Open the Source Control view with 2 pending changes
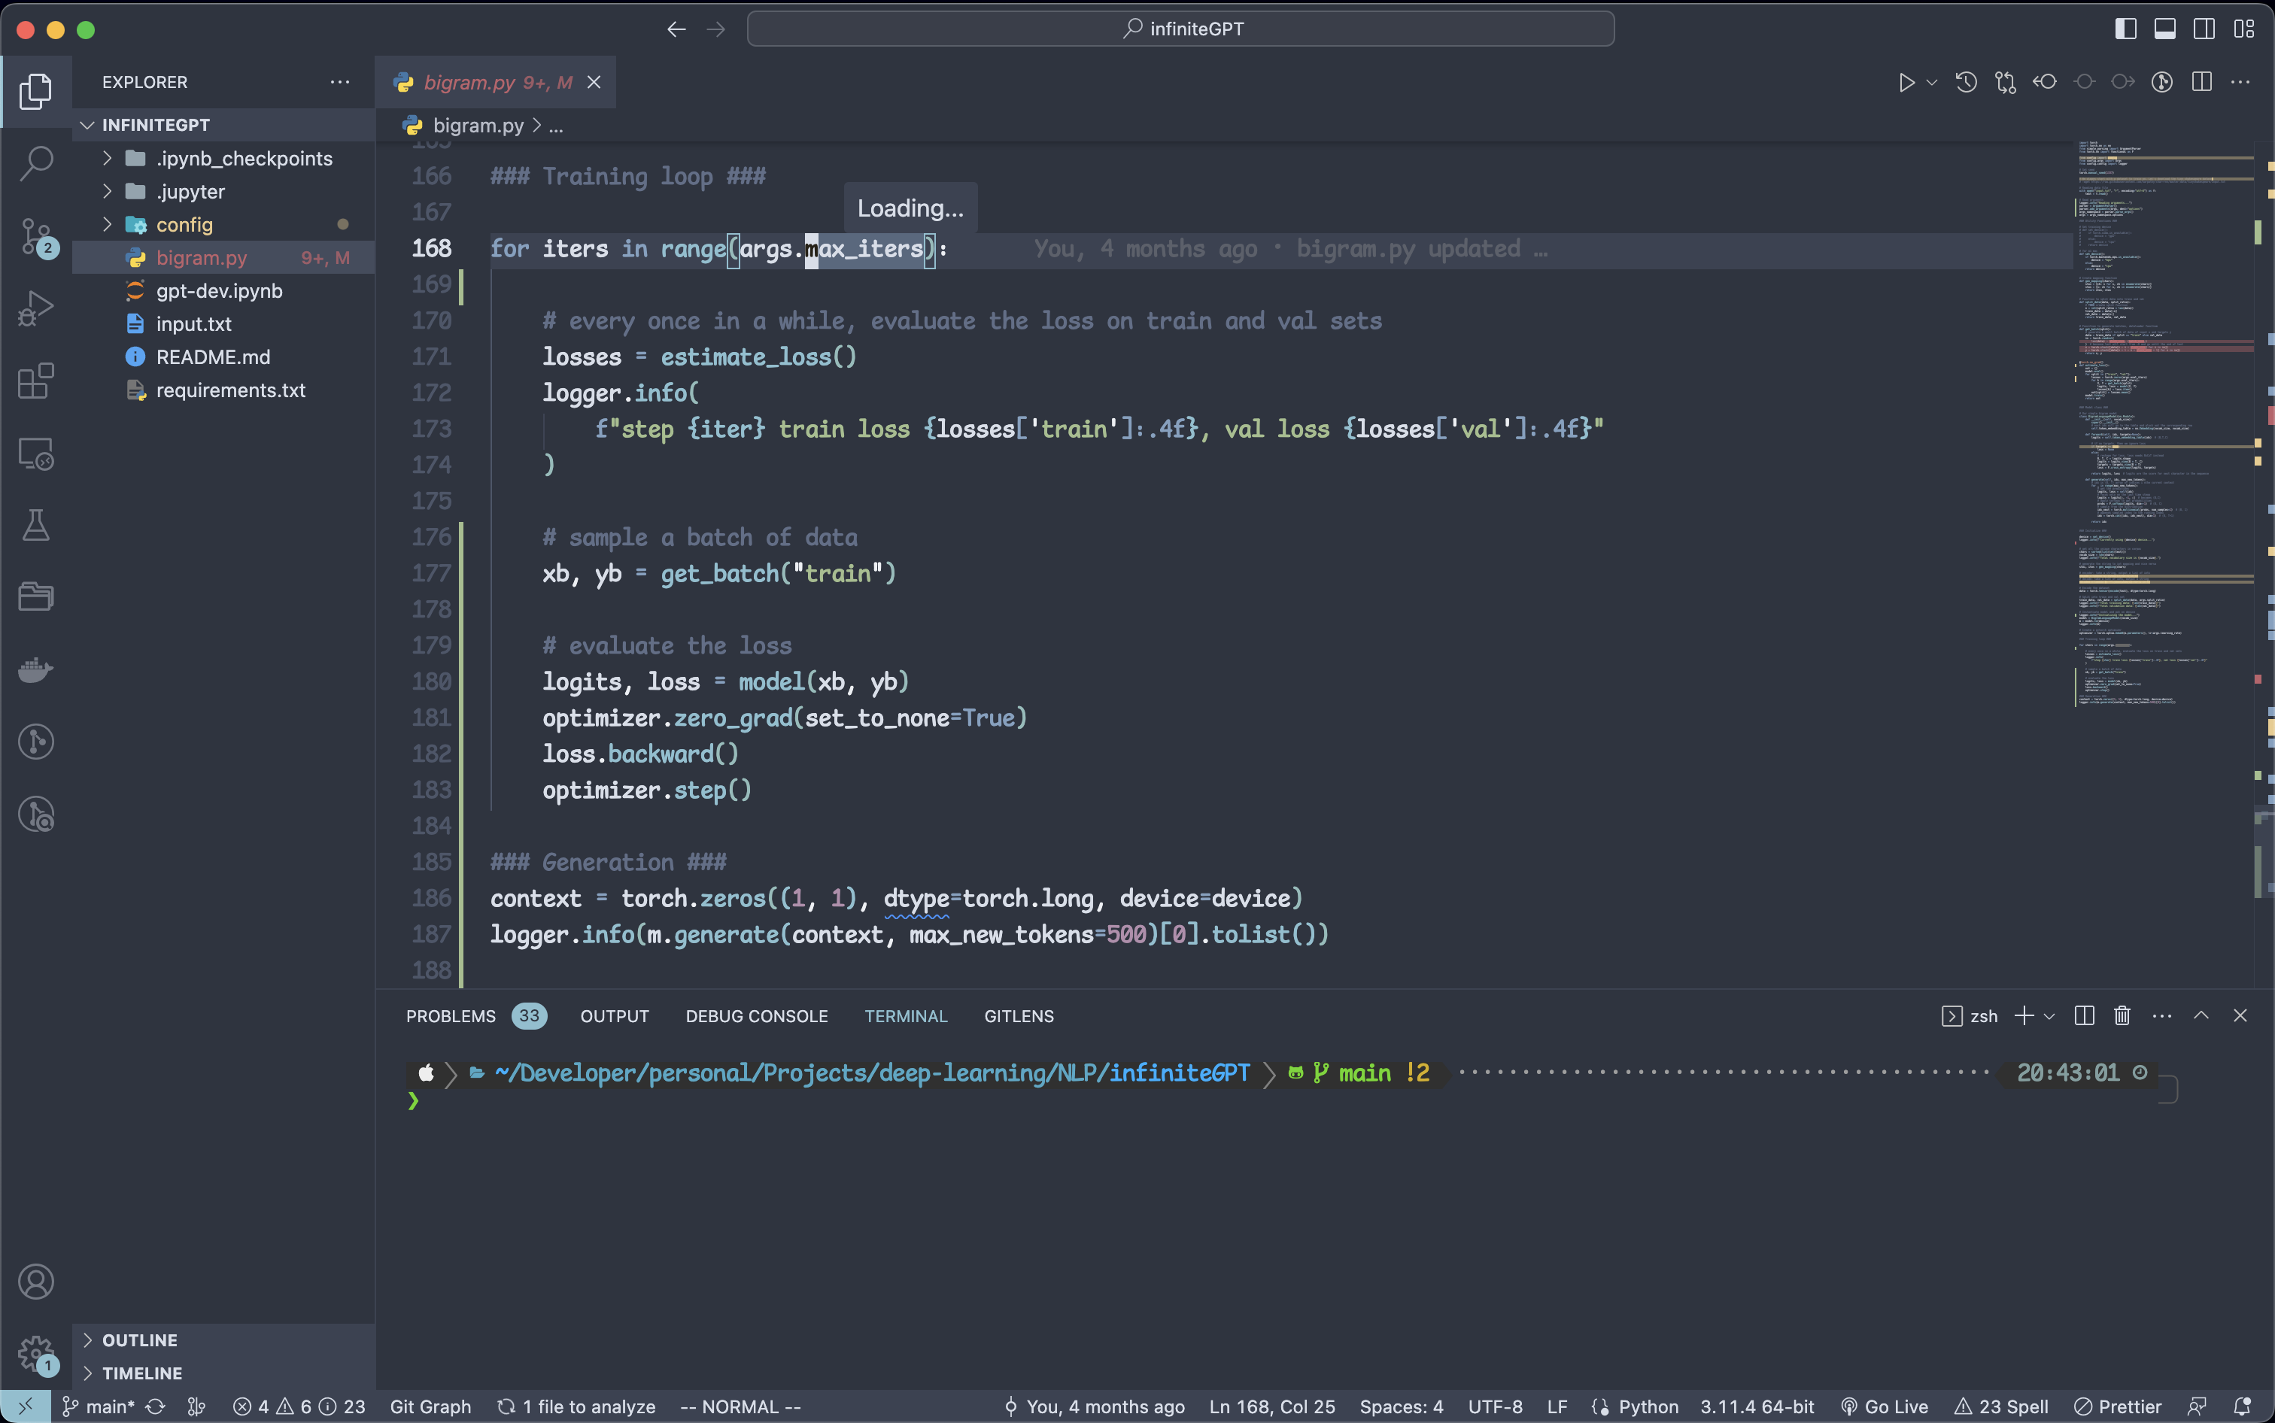Viewport: 2275px width, 1423px height. point(36,237)
